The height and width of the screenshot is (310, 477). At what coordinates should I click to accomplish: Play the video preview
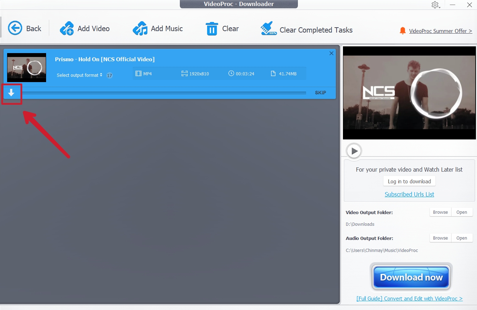click(354, 151)
